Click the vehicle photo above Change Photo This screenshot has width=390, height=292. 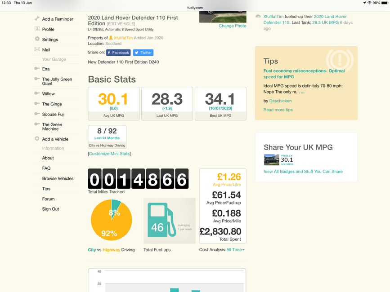223,17
